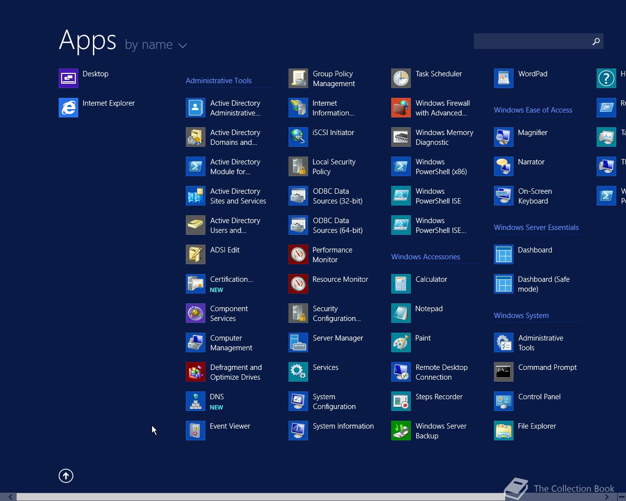626x501 pixels.
Task: Open Active Directory Users and Computers icon
Action: click(x=196, y=225)
